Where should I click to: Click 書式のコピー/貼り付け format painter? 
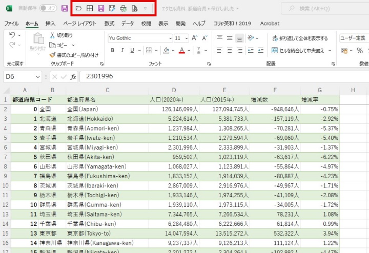click(x=74, y=55)
